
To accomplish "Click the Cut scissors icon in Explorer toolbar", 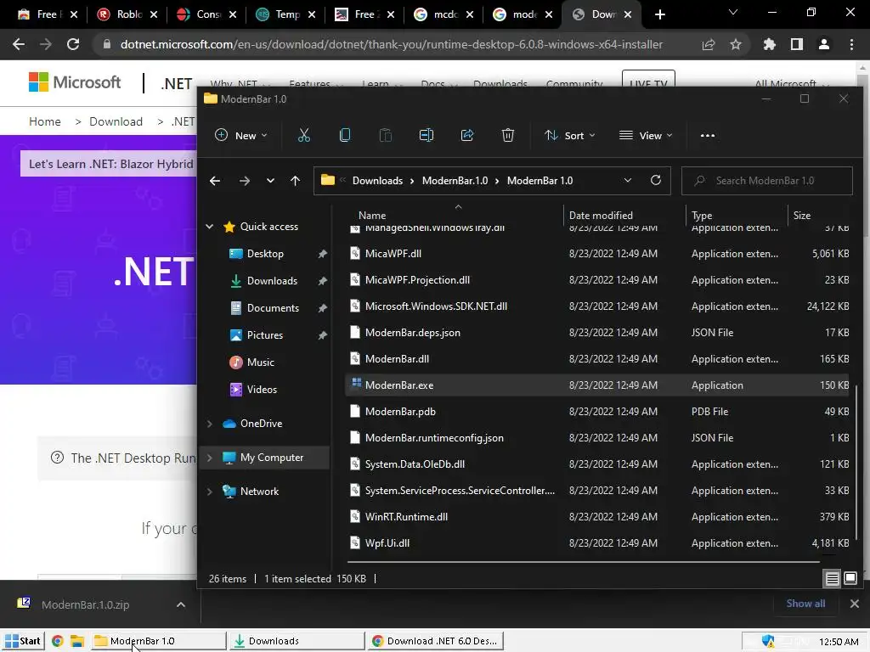I will 304,135.
